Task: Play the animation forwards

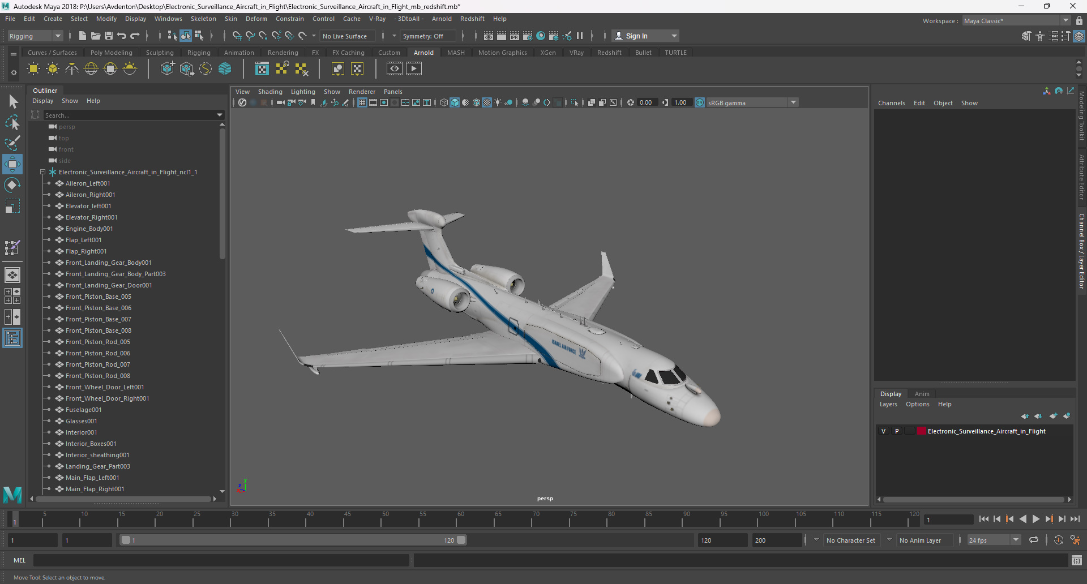Action: [x=1036, y=519]
